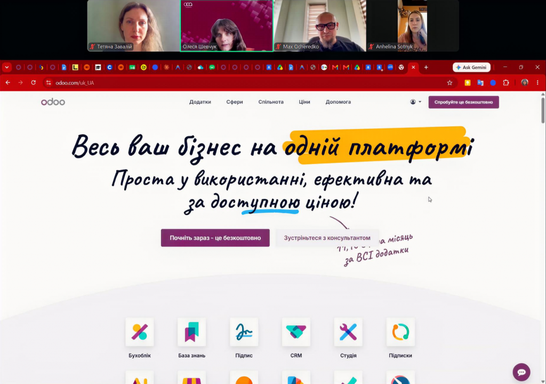Select Max Ocheredko video tile
The width and height of the screenshot is (546, 384).
pyautogui.click(x=320, y=26)
